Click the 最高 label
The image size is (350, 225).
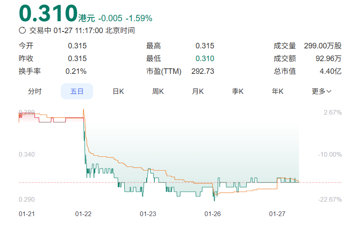click(x=154, y=46)
